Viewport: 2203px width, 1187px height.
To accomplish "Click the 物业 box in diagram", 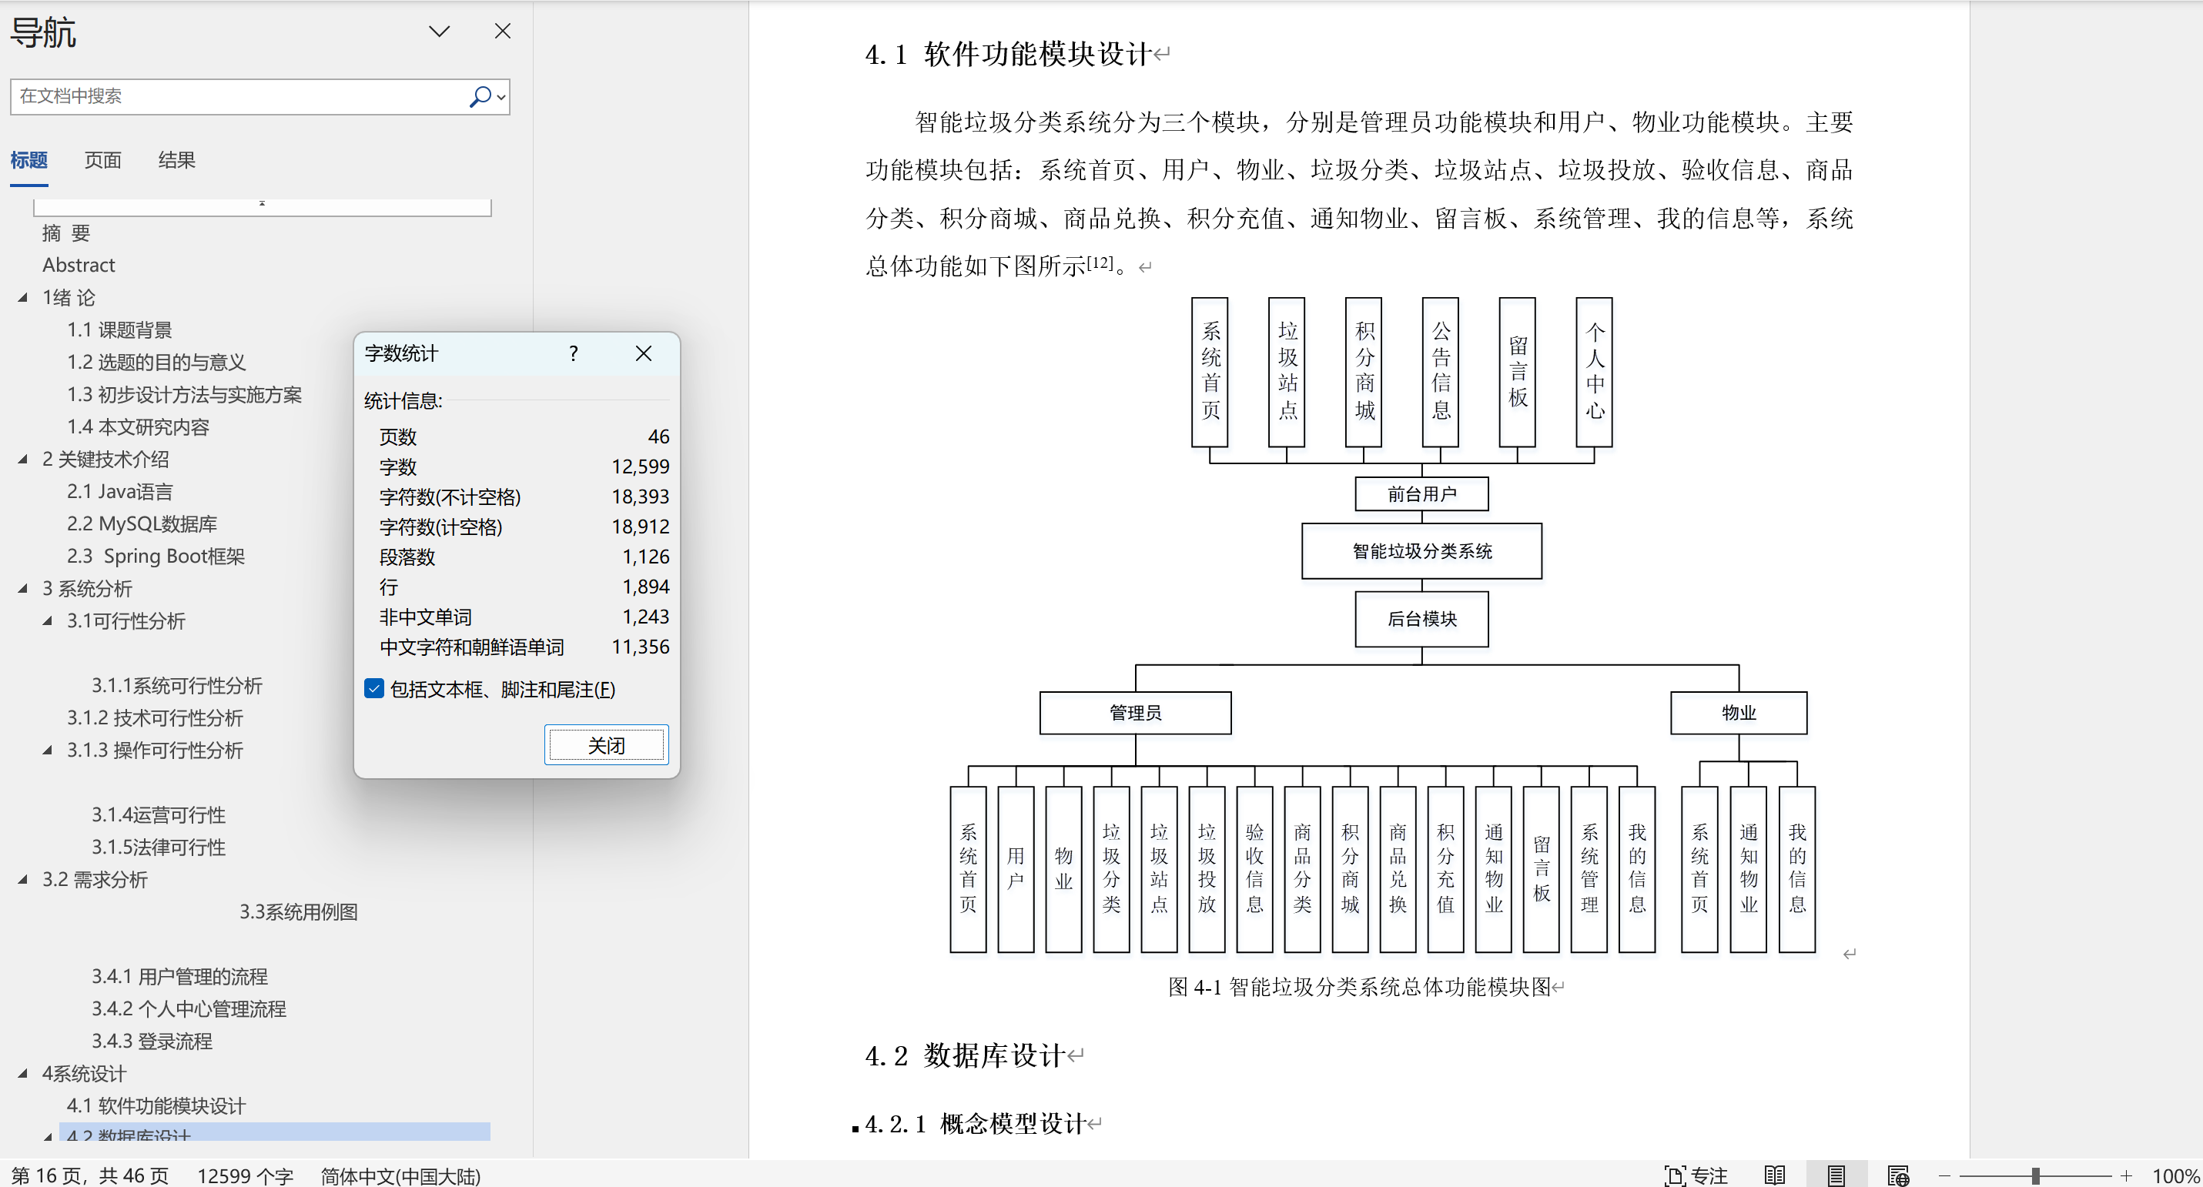I will point(1738,714).
